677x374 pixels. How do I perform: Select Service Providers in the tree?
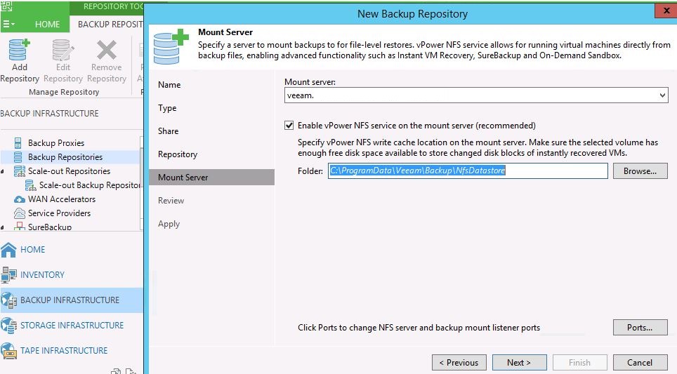tap(59, 213)
